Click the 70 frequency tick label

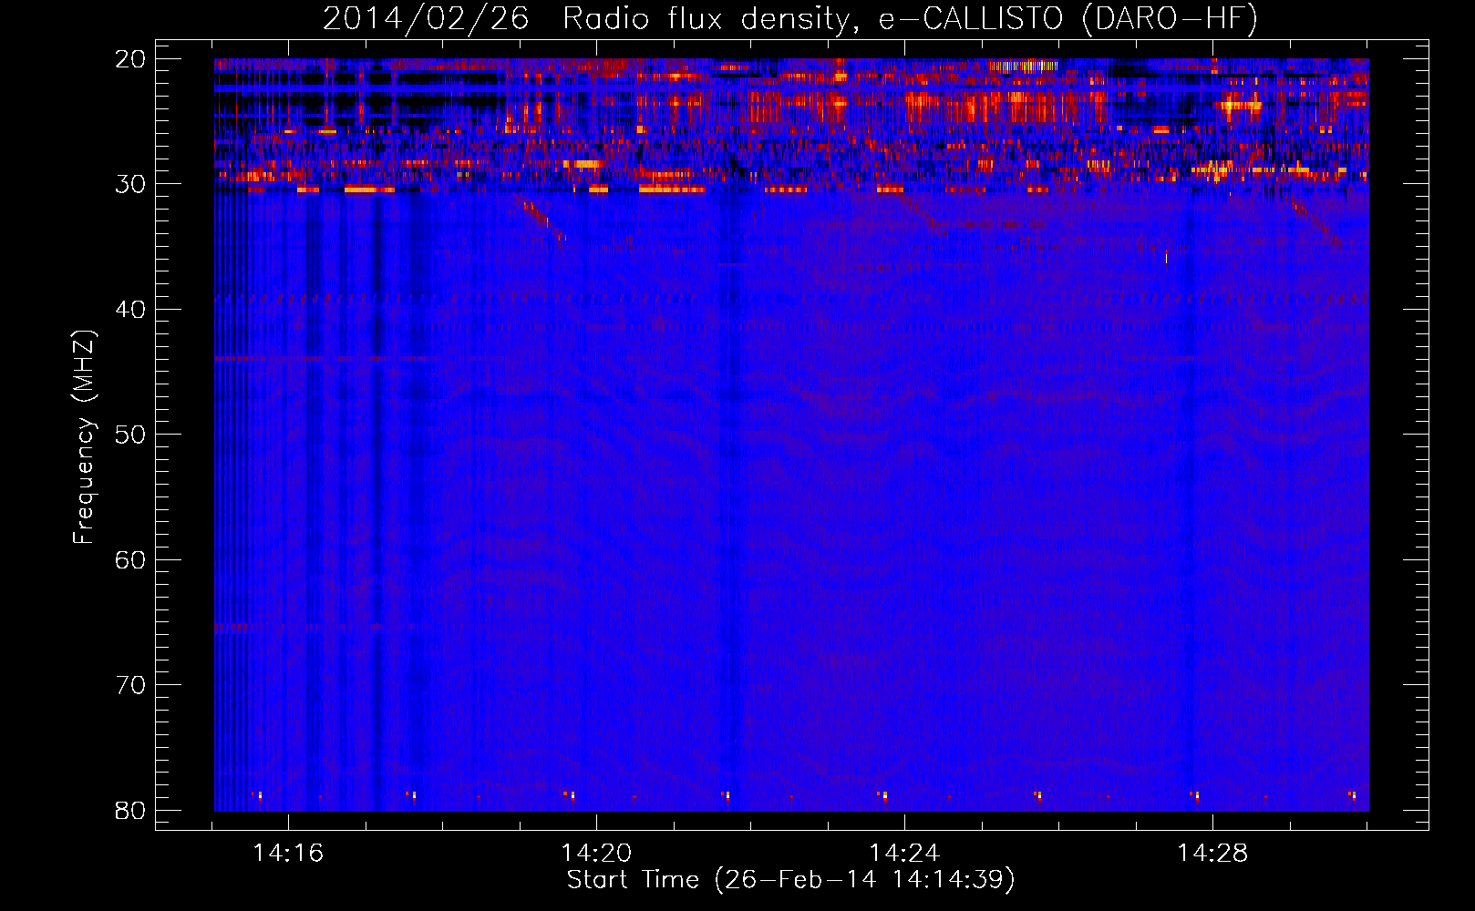pos(130,685)
